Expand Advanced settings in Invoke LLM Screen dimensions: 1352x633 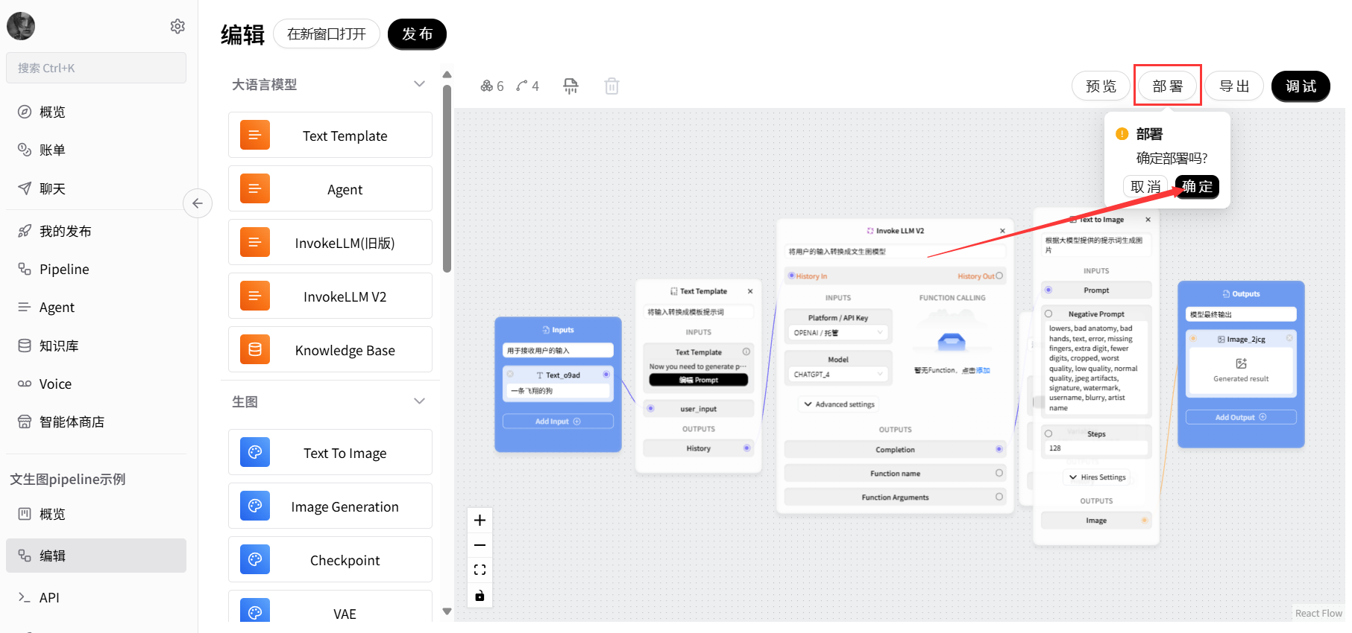point(838,404)
